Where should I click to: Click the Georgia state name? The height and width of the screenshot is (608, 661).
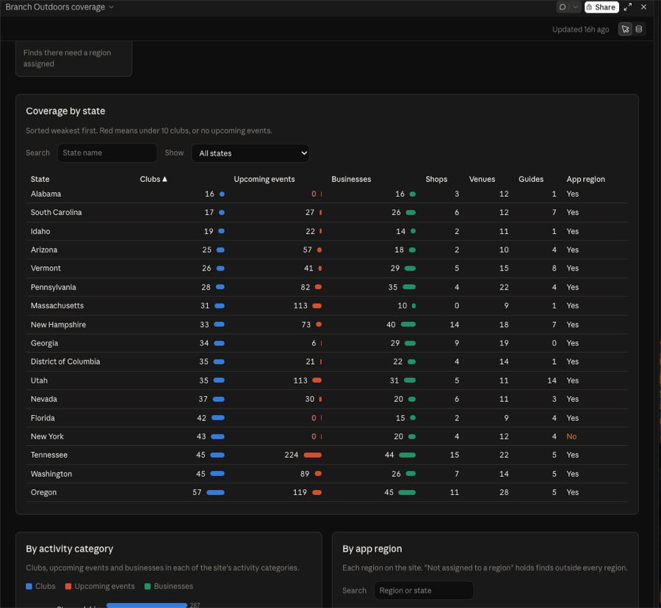44,343
